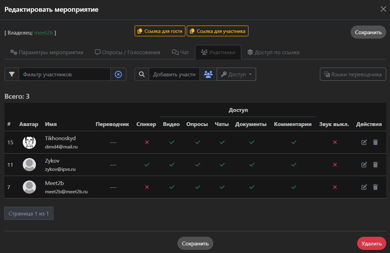Toggle sound-off status for Meet2b

tap(334, 187)
